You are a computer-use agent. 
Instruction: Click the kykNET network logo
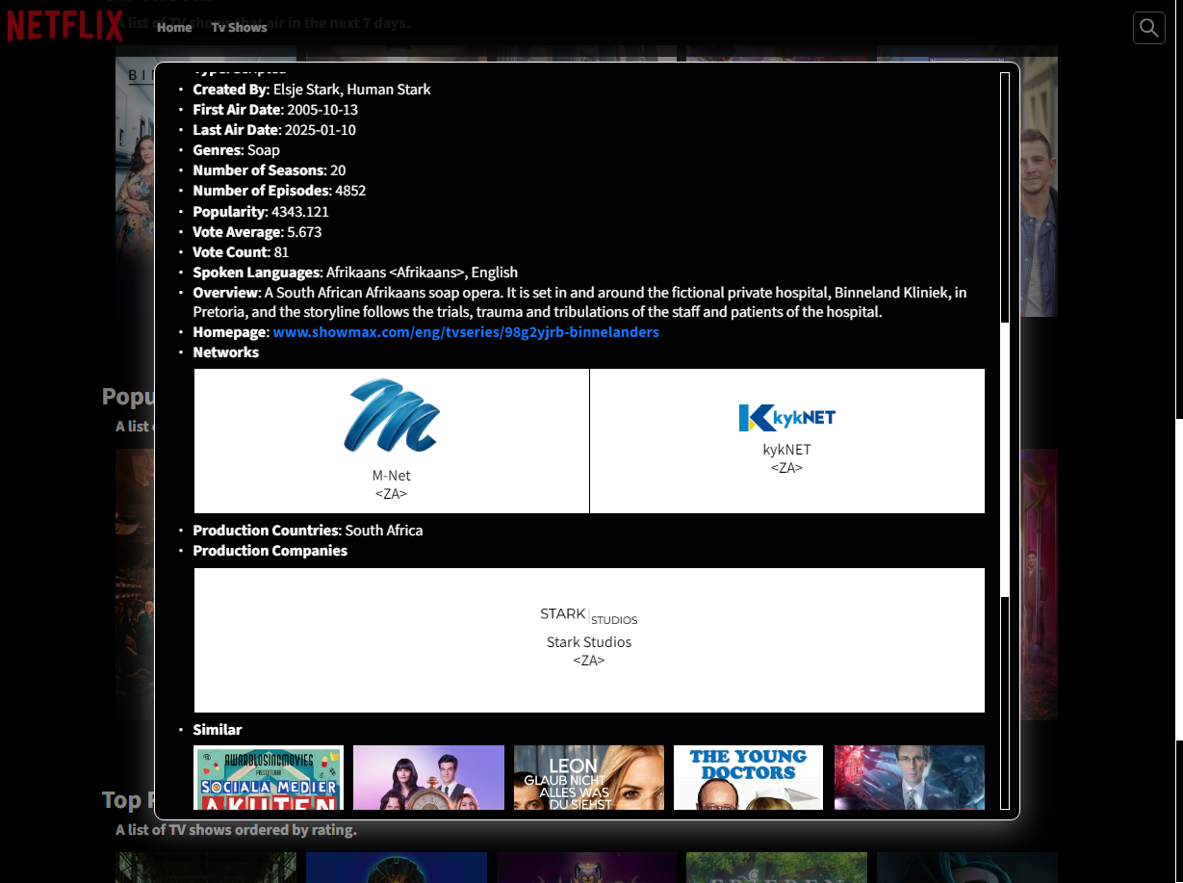[786, 417]
